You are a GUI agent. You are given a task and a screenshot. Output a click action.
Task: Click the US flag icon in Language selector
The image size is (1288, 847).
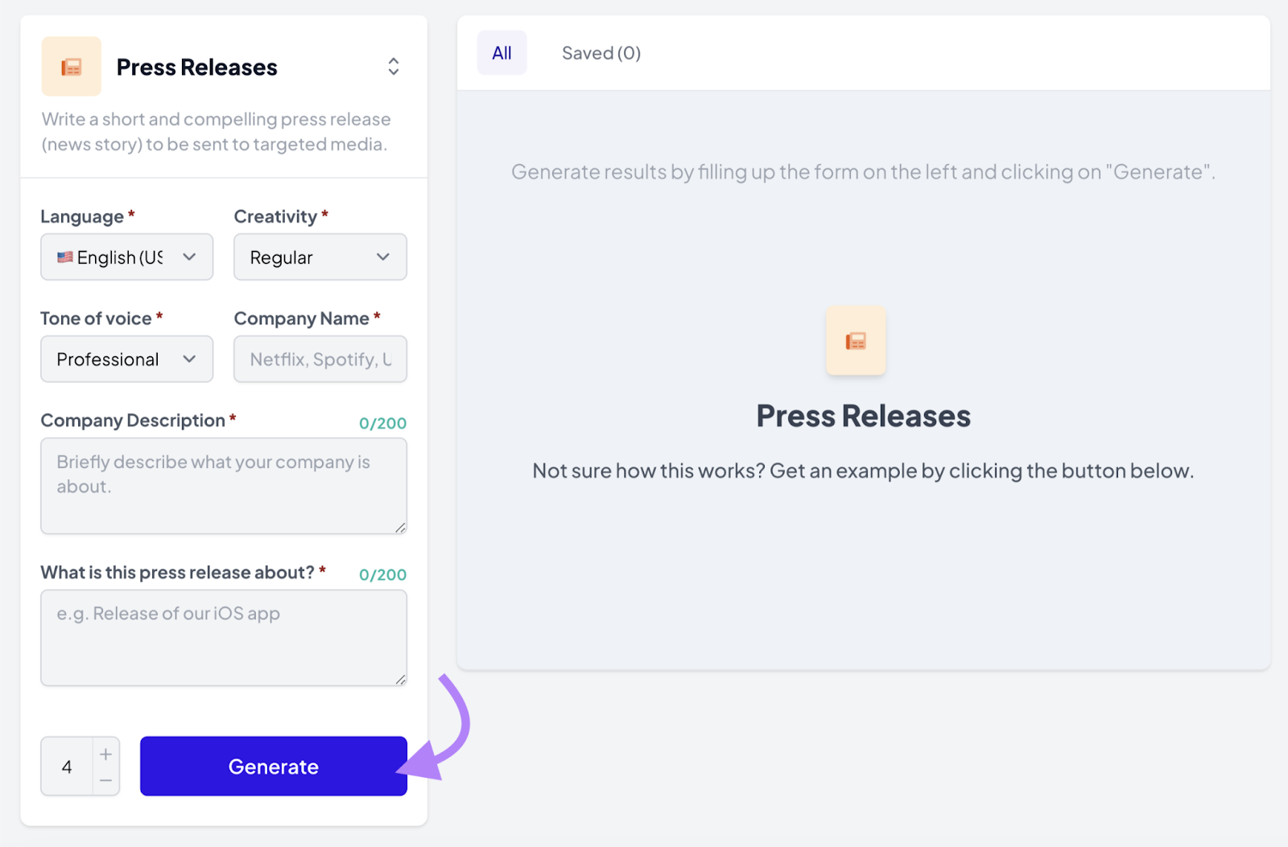click(x=66, y=257)
